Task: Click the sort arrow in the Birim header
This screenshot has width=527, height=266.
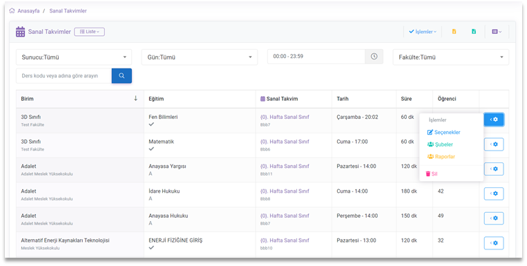Action: click(x=136, y=98)
